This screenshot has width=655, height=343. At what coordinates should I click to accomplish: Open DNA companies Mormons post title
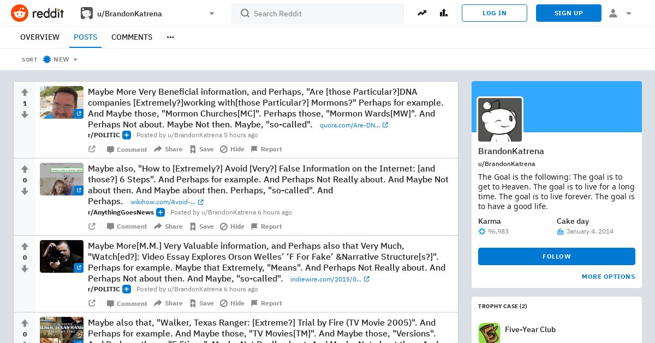click(x=266, y=108)
